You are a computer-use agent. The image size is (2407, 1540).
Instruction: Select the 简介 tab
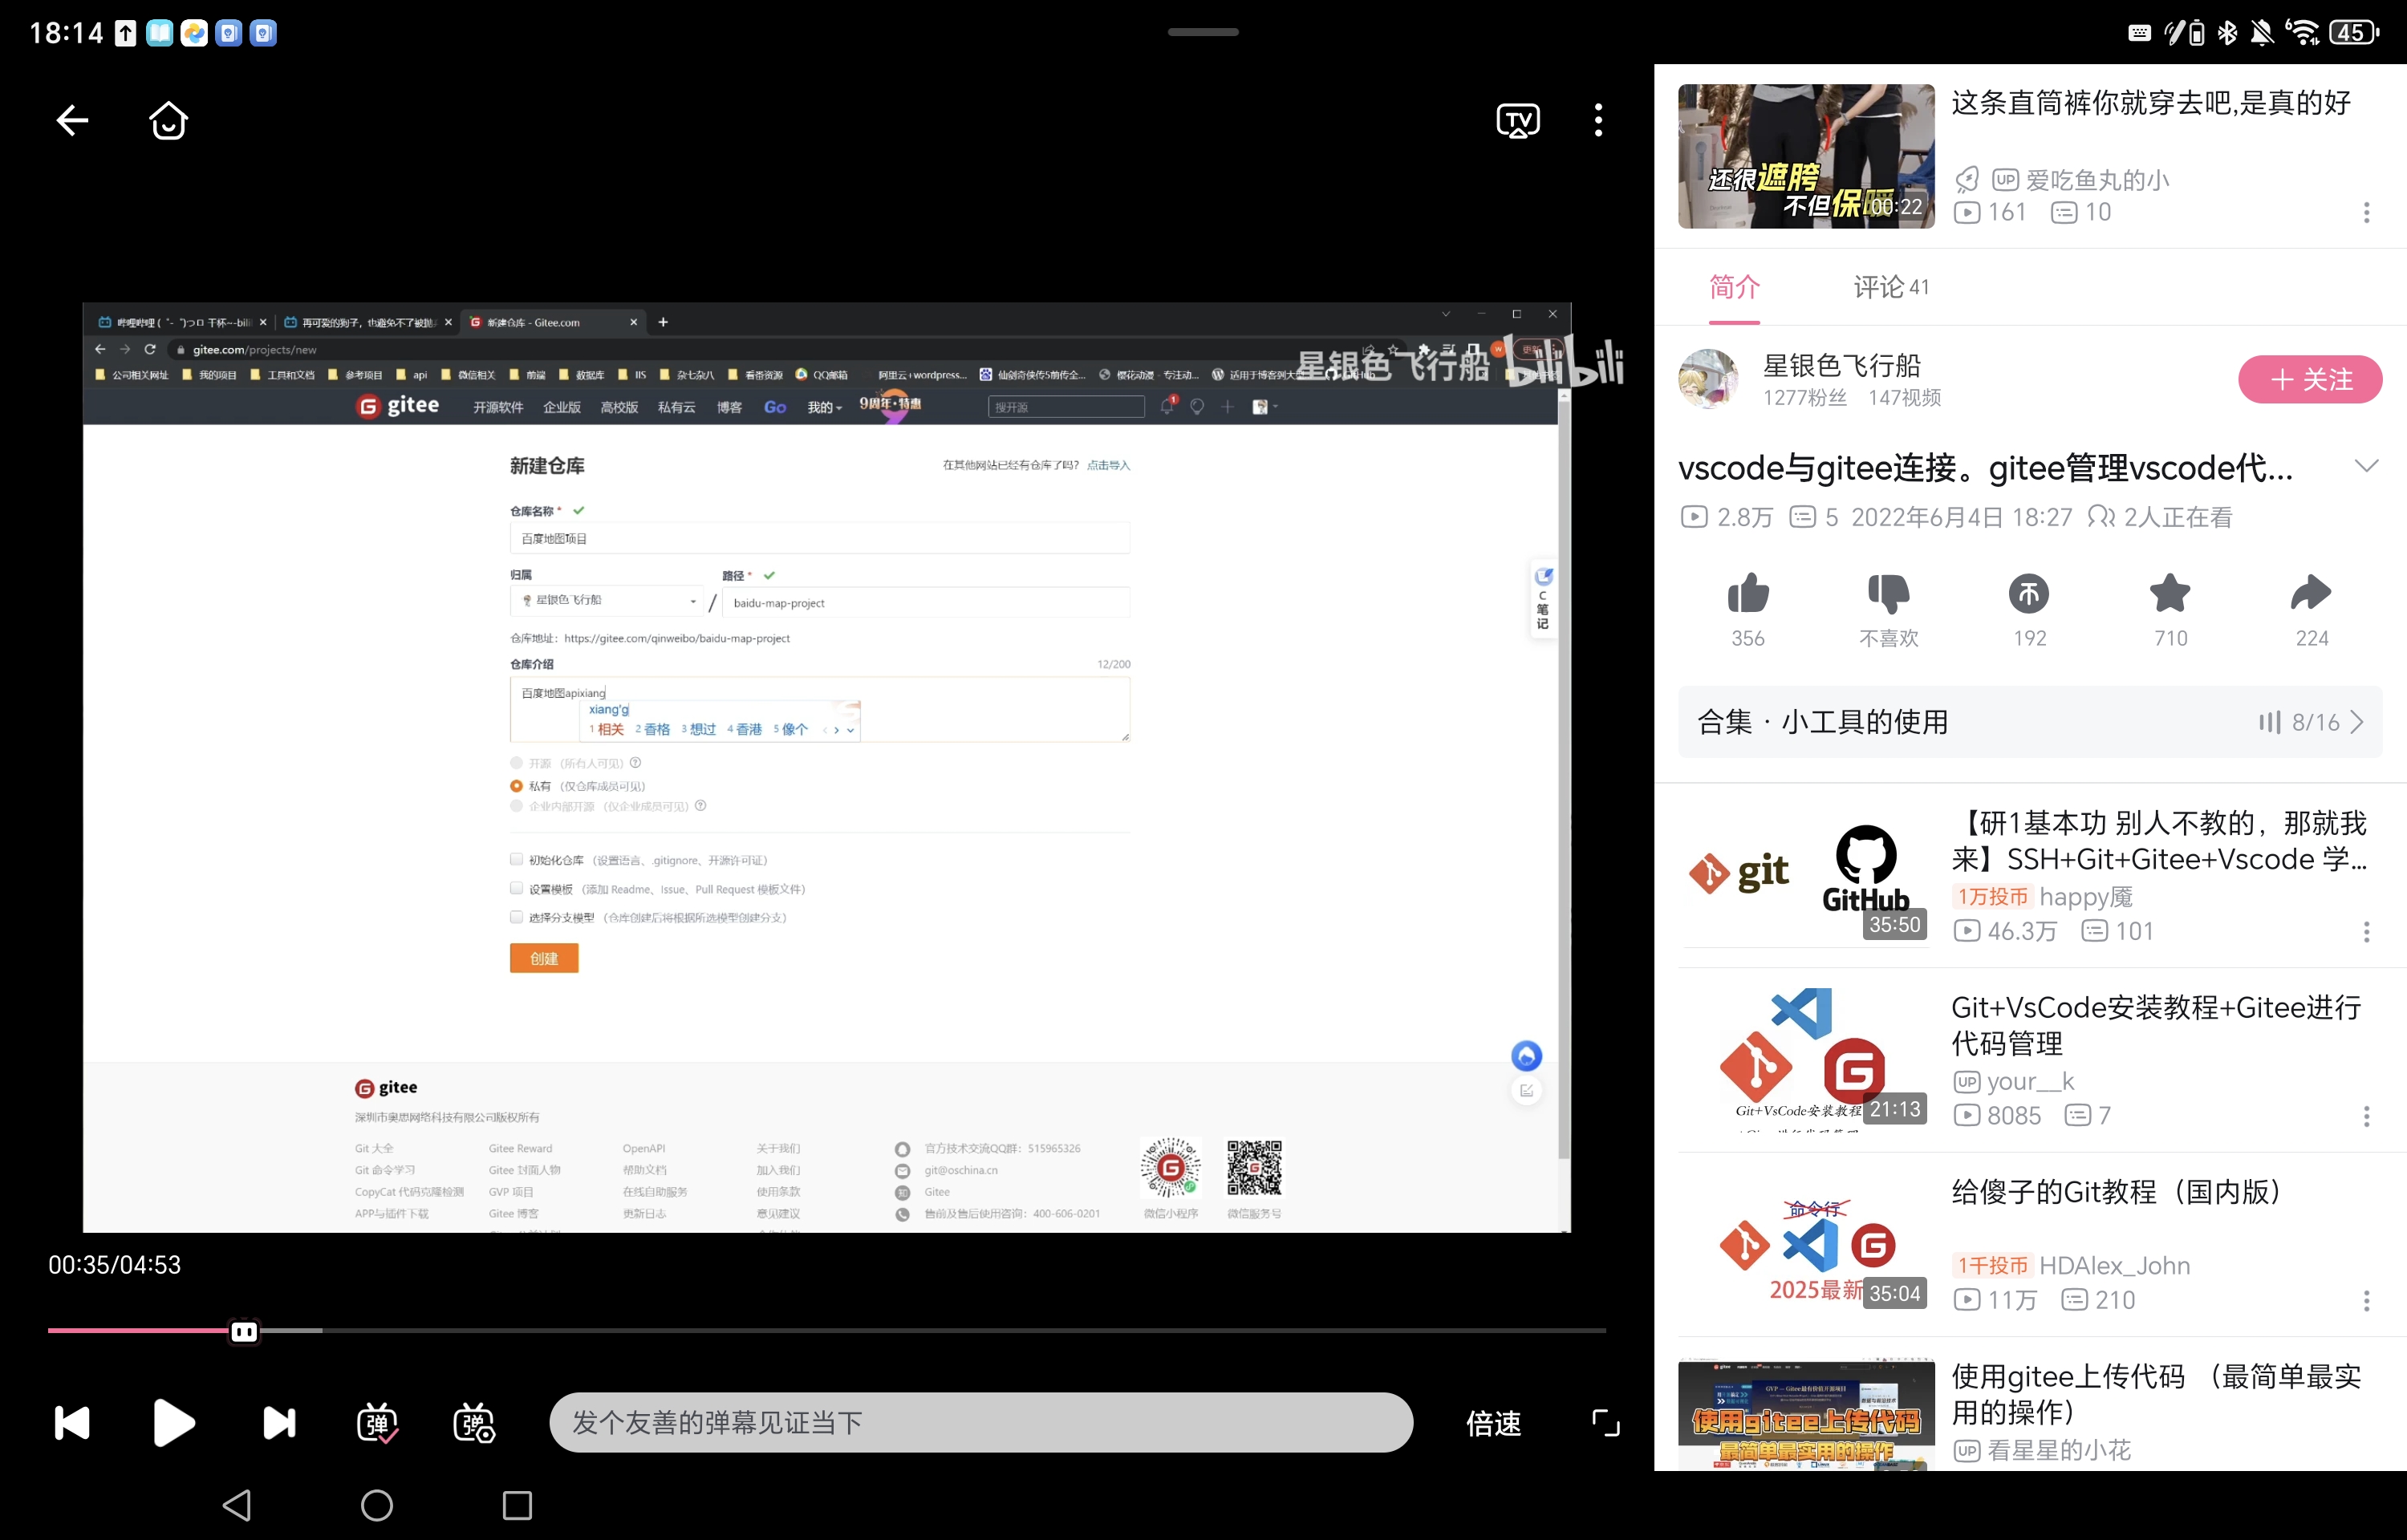(1734, 288)
